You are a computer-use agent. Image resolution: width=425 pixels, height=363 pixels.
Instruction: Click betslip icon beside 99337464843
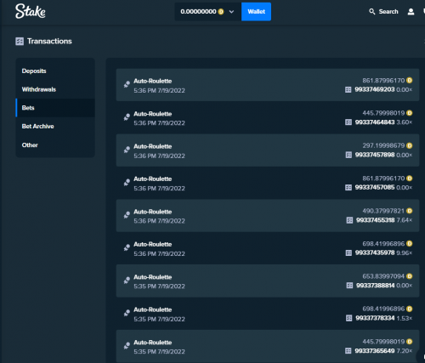click(348, 122)
